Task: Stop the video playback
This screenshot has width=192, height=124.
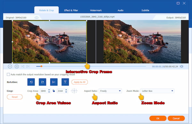Action: (17, 66)
